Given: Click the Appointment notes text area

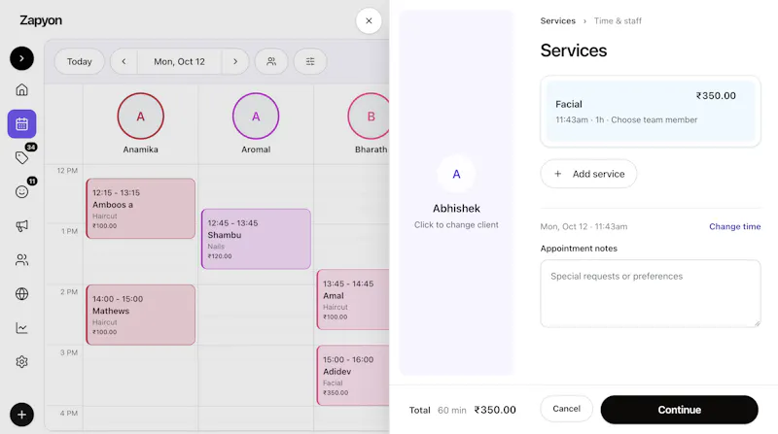Looking at the screenshot, I should pyautogui.click(x=650, y=293).
